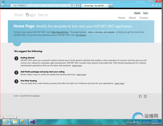
Task: Select the Home Page - My ASP.NET tab
Action: pos(95,6)
